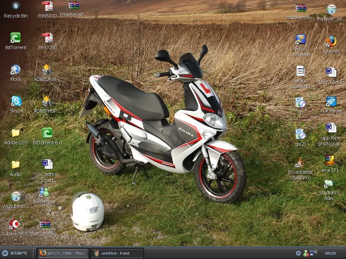This screenshot has height=259, width=346.
Task: Click the Start button
Action: (15, 253)
